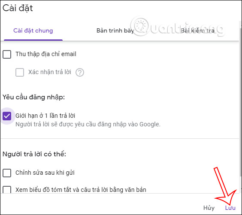Click the help icon beside Xác nhận trả lời
The height and width of the screenshot is (215, 242).
pyautogui.click(x=80, y=72)
